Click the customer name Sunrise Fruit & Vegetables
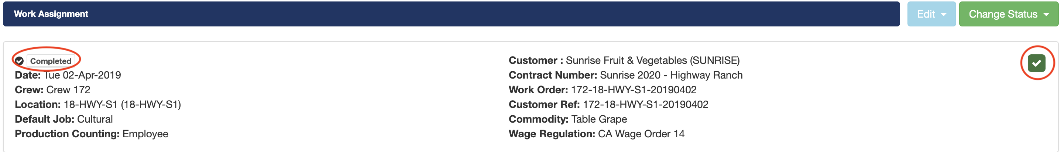This screenshot has height=152, width=1064. click(x=652, y=60)
